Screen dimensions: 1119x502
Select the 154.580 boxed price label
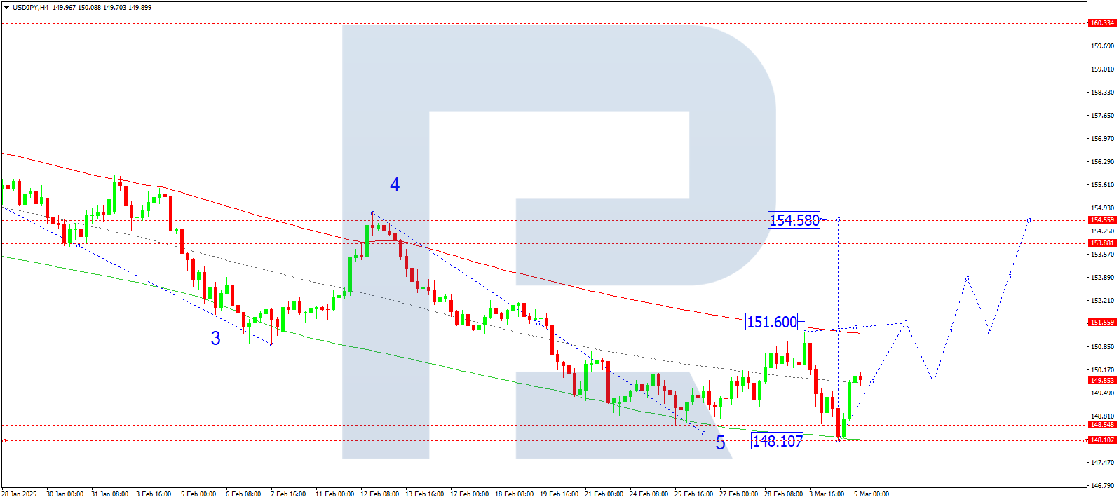794,220
